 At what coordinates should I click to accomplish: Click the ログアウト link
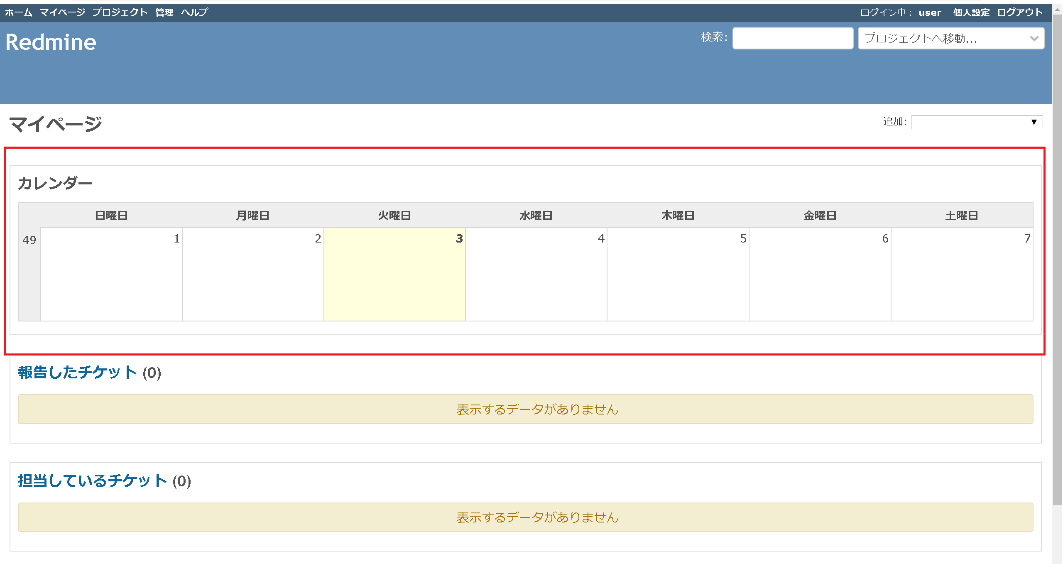(1020, 12)
